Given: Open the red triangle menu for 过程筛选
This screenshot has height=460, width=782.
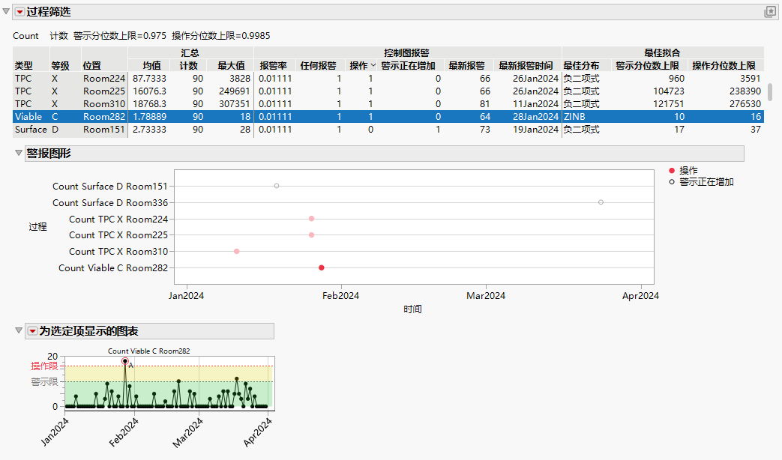Looking at the screenshot, I should point(19,12).
